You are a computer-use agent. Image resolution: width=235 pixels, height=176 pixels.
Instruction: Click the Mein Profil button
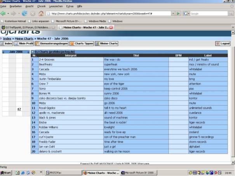point(24,43)
